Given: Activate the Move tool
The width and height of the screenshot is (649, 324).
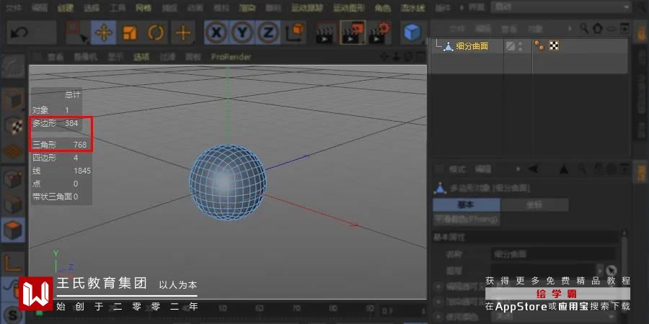Looking at the screenshot, I should [103, 32].
